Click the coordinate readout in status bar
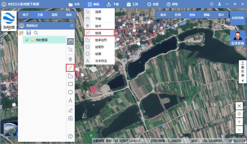The width and height of the screenshot is (247, 144). (218, 141)
